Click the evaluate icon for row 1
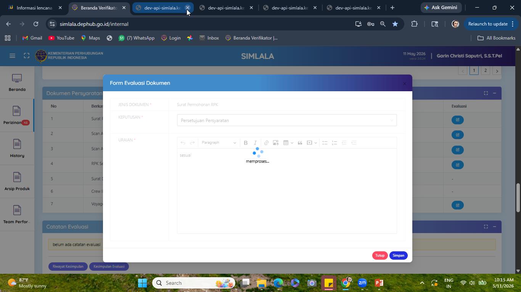Image resolution: width=521 pixels, height=292 pixels. tap(457, 120)
